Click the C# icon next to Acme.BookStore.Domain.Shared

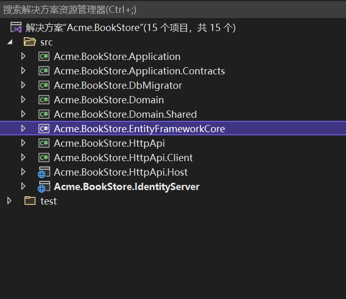click(x=44, y=114)
